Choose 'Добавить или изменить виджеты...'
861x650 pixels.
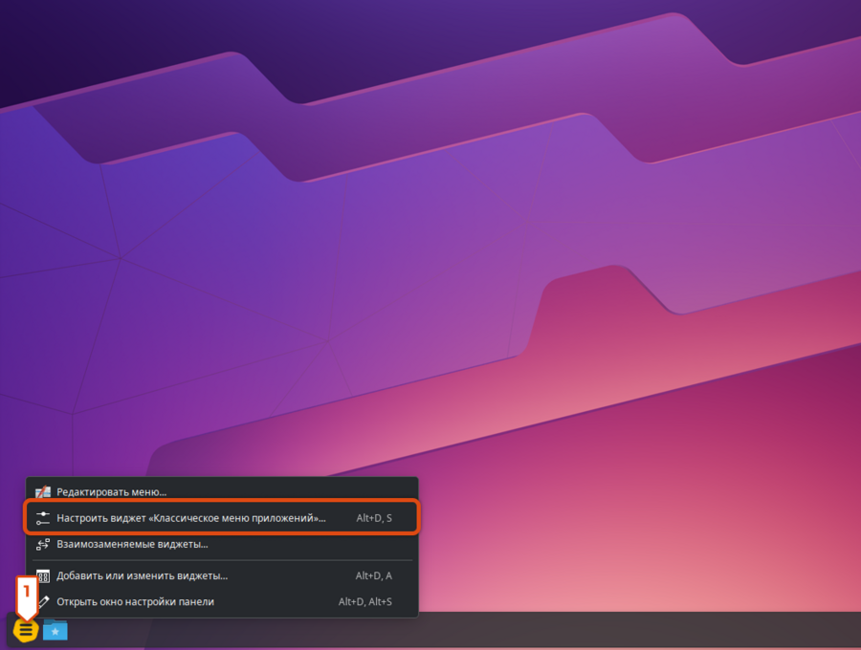point(222,575)
